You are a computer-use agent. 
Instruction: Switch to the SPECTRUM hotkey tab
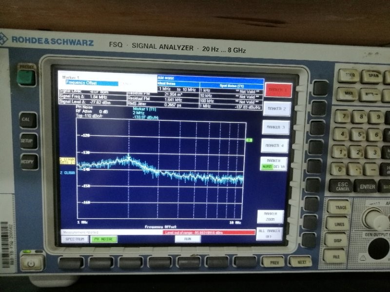(x=75, y=239)
